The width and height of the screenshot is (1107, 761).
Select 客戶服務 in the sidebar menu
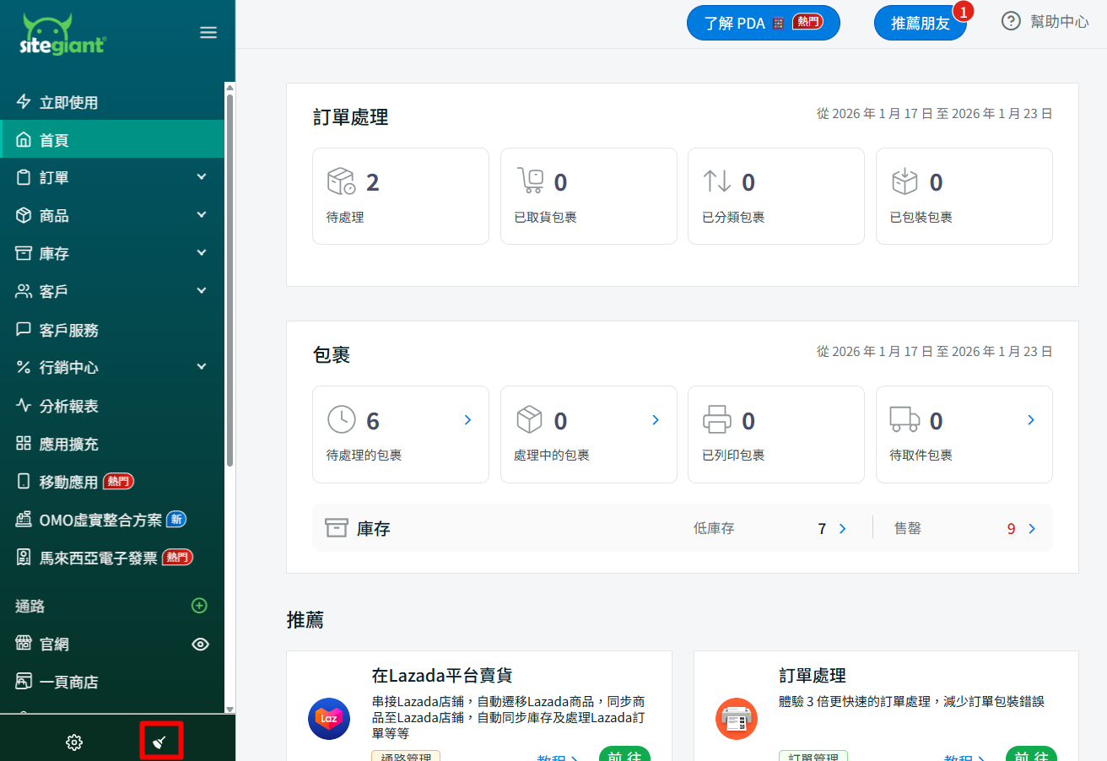click(69, 330)
